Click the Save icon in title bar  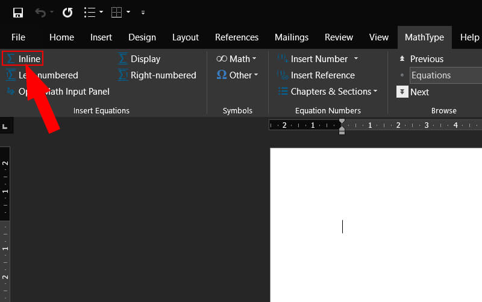coord(18,12)
